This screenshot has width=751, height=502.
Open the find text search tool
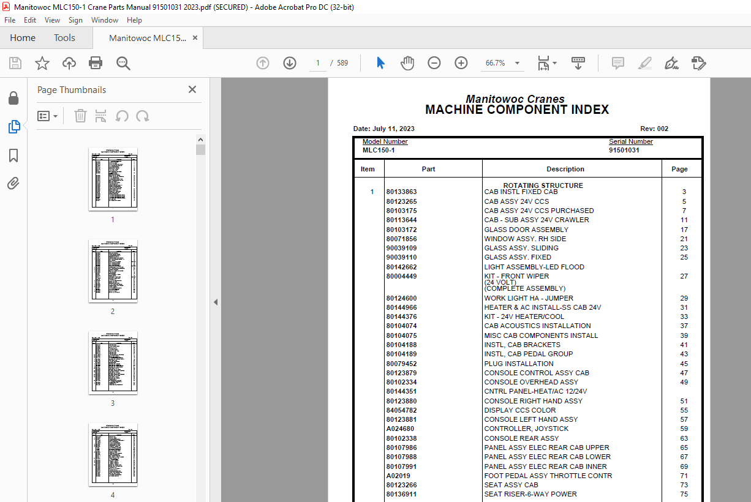123,63
